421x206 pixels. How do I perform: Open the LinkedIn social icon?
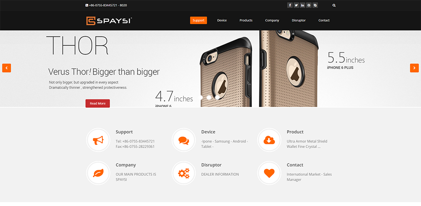tap(303, 5)
